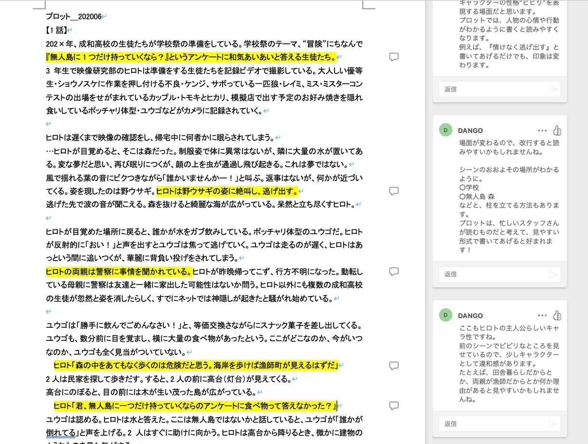Click comment text ここもヒロトの主人公らしいキャラ性ですね
This screenshot has width=588, height=444.
coord(509,332)
